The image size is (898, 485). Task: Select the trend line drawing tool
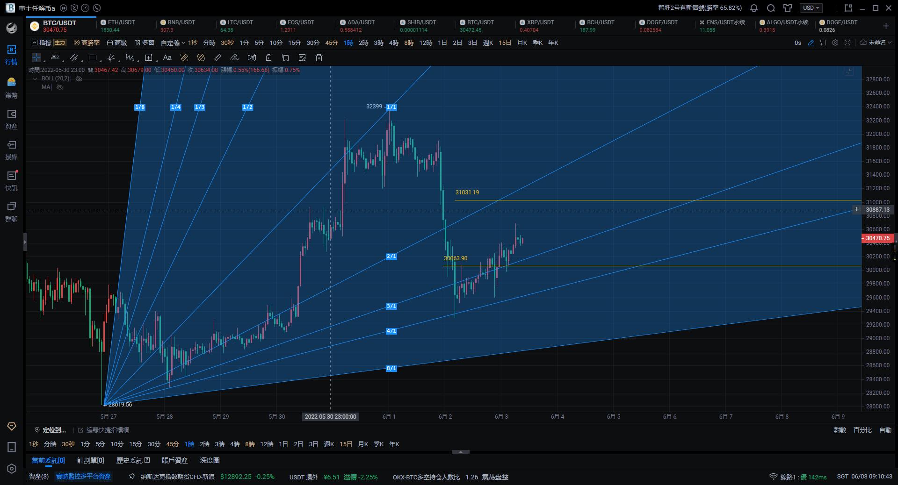pos(74,57)
